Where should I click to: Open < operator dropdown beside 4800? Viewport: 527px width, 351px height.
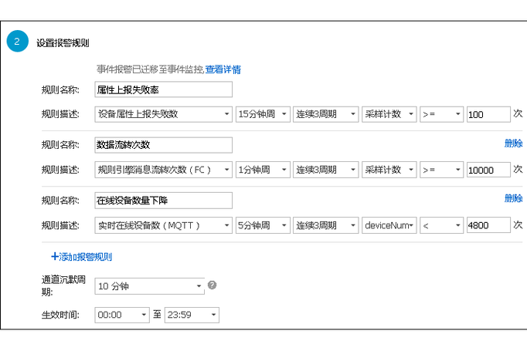tap(442, 225)
